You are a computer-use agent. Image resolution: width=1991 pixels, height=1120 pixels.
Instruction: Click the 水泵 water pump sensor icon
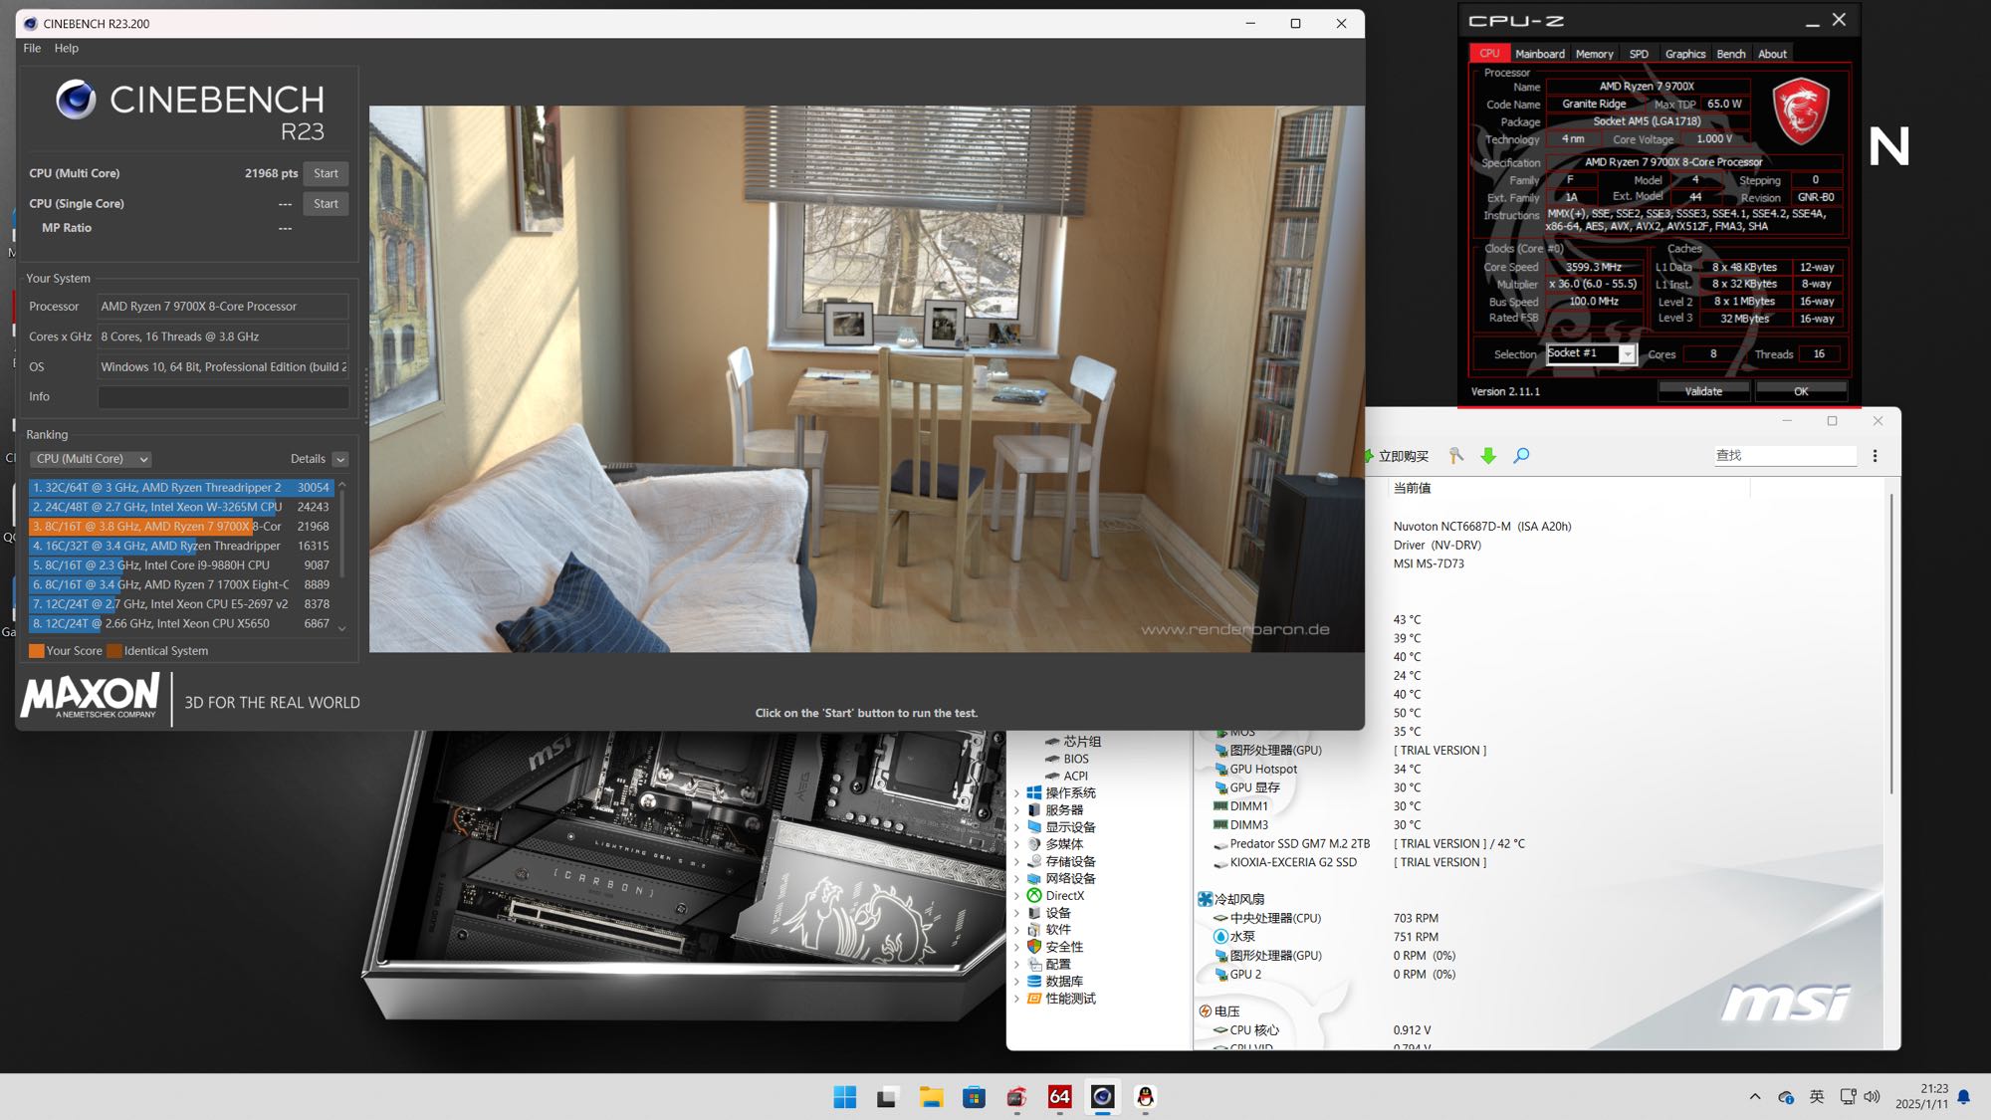1220,937
